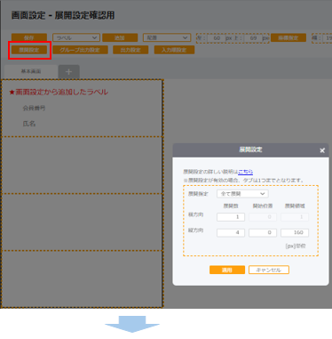The image size is (332, 339).
Task: Click the top position field showing 69
Action: click(252, 38)
